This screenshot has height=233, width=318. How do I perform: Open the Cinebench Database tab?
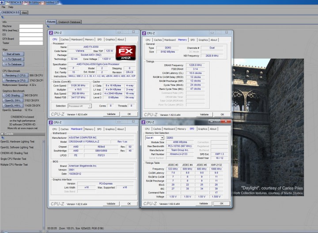pyautogui.click(x=69, y=22)
